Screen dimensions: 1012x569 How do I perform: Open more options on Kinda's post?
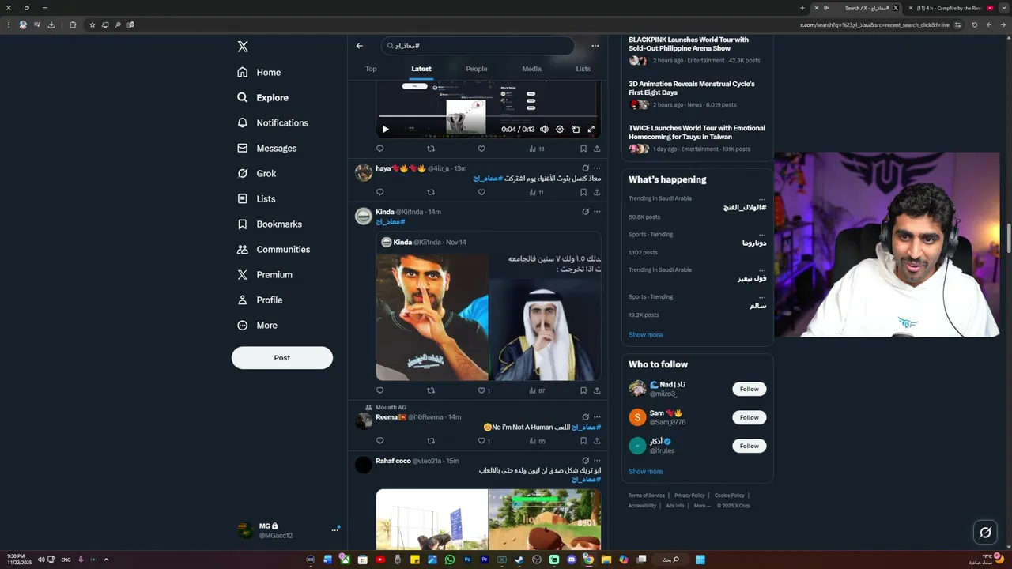[597, 212]
